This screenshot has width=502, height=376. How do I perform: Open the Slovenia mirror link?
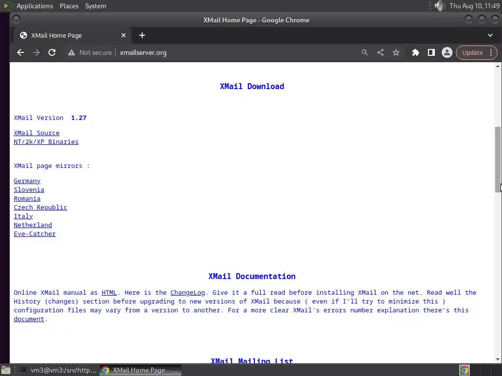tap(29, 189)
